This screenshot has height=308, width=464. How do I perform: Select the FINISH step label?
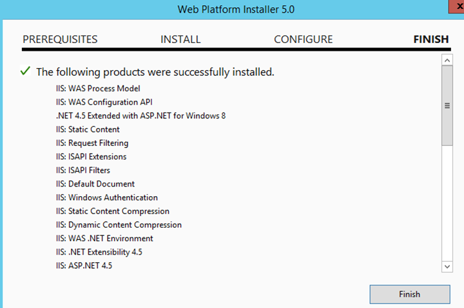point(431,39)
